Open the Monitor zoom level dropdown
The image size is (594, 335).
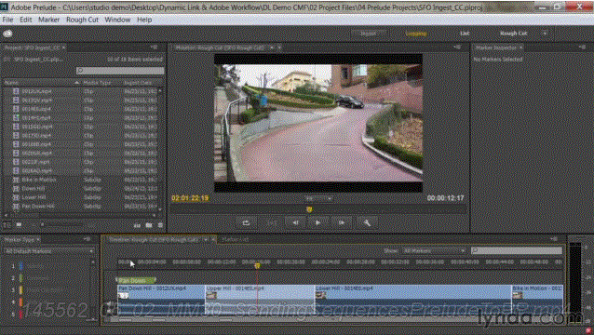click(x=318, y=198)
